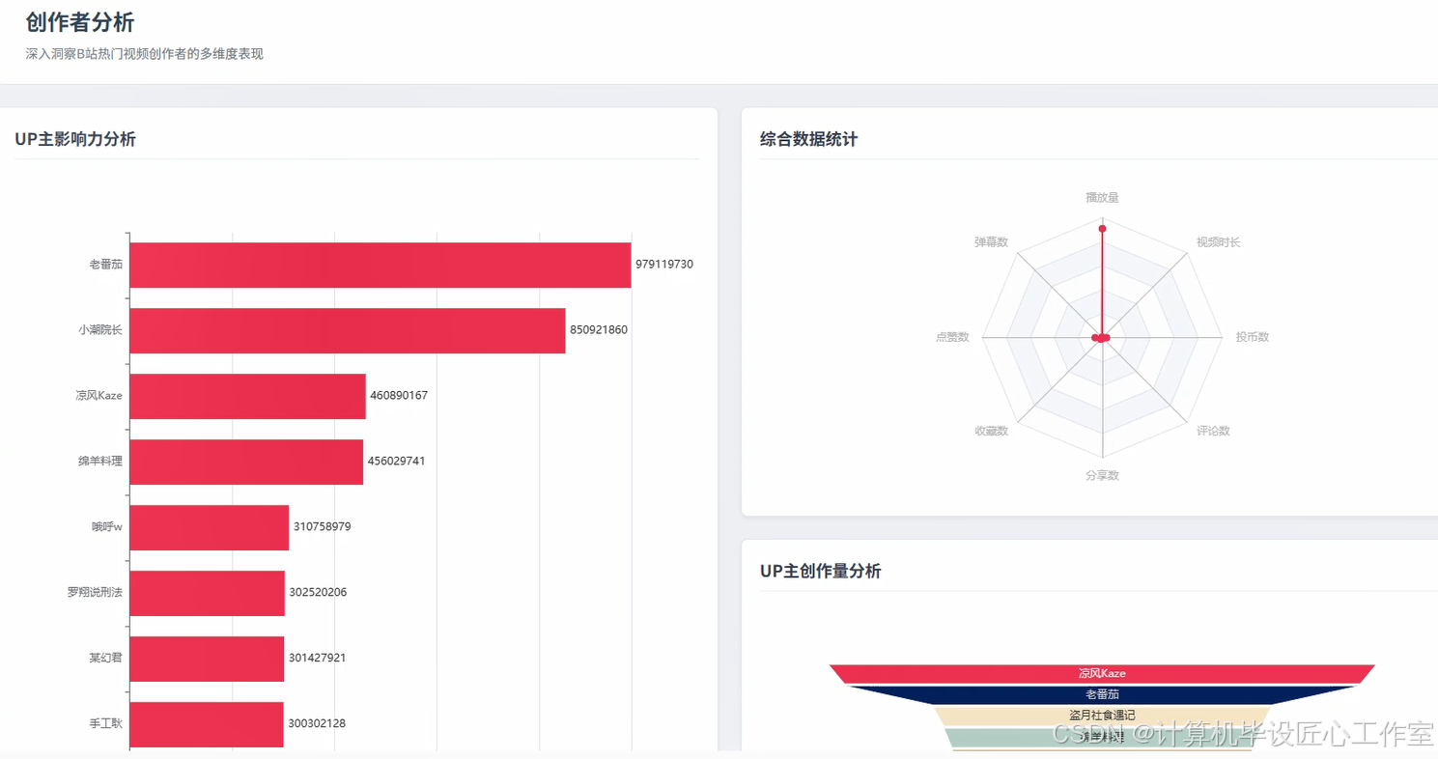Select the 凉风Kaze funnel segment
The height and width of the screenshot is (759, 1438).
pyautogui.click(x=1102, y=673)
